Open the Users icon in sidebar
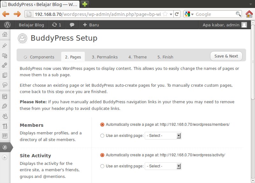This screenshot has height=183, width=255. [5, 116]
